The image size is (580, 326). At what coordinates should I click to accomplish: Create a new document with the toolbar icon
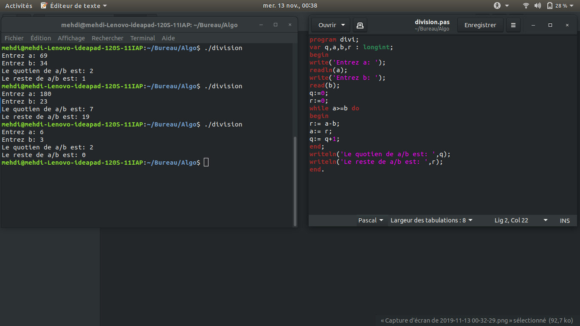coord(360,25)
